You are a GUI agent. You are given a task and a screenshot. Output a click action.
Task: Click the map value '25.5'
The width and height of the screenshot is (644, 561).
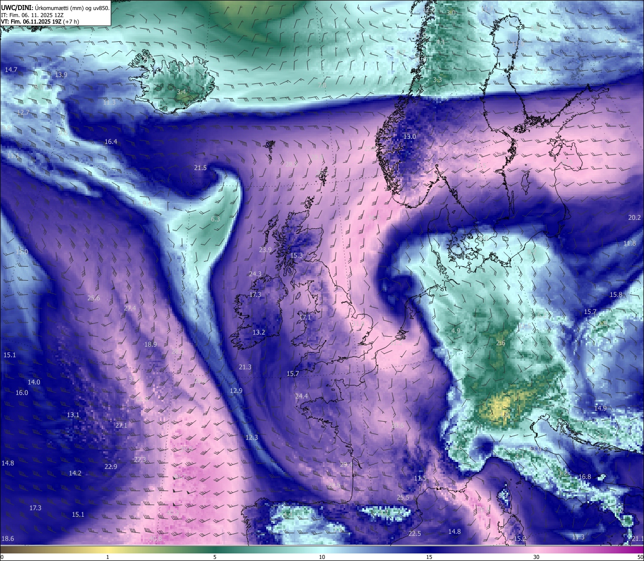click(x=404, y=498)
